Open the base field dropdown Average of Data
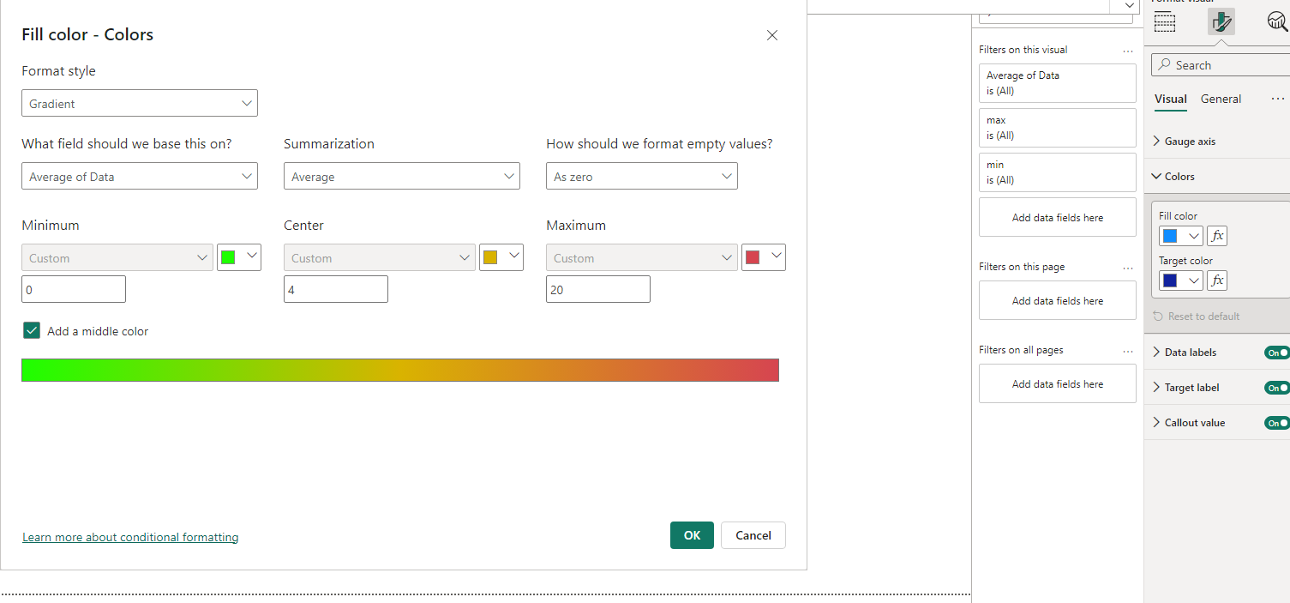 click(x=140, y=176)
